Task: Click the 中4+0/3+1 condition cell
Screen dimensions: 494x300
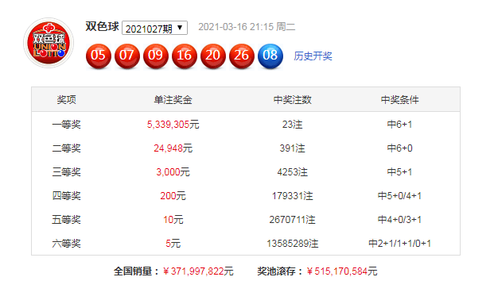Action: 399,220
